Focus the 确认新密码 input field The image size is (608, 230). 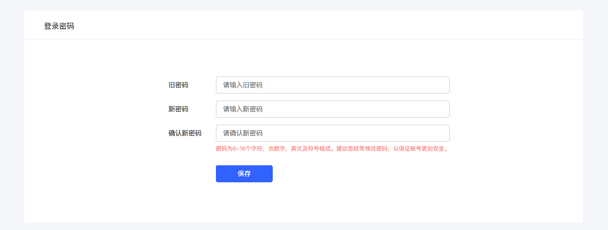click(333, 133)
